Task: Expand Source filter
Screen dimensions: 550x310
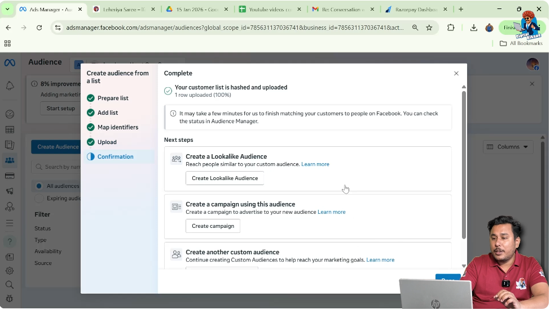Action: (43, 263)
